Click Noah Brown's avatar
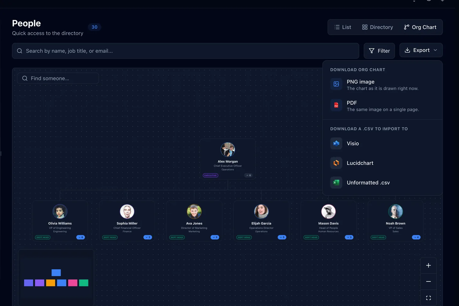 (x=396, y=211)
